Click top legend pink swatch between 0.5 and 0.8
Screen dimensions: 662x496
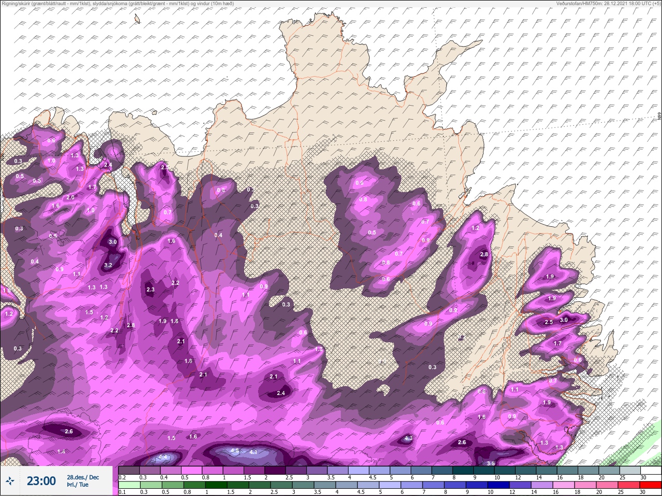[x=192, y=470]
